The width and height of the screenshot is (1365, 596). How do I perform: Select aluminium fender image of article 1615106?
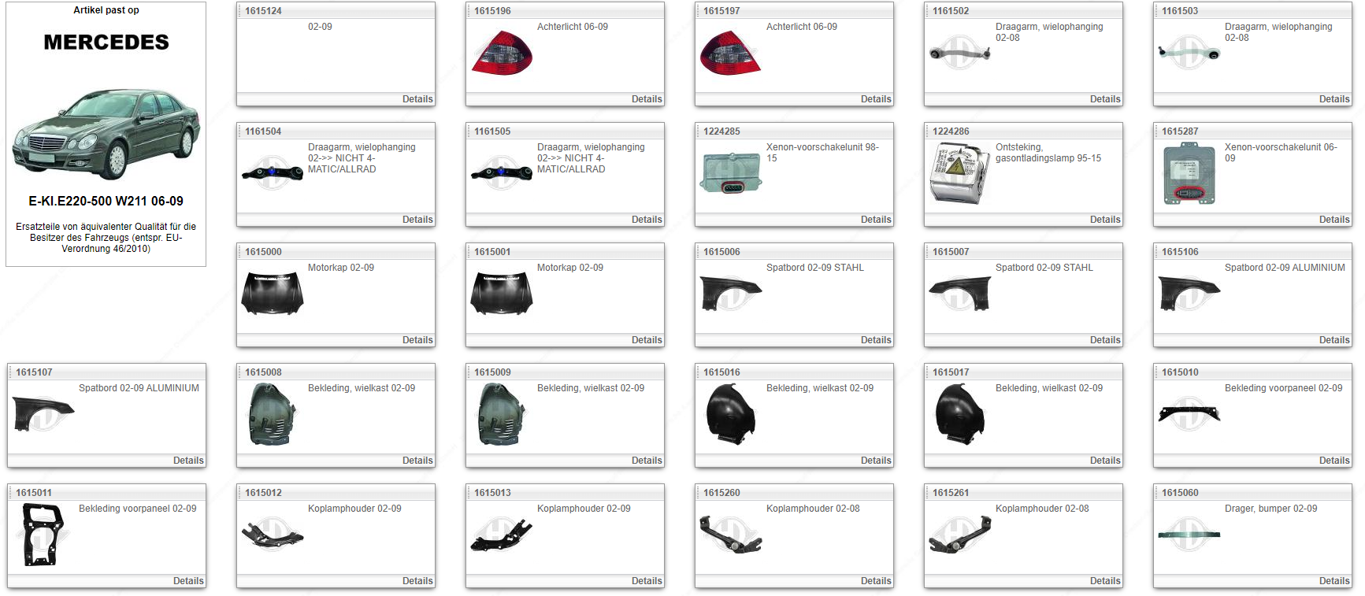tap(1189, 293)
